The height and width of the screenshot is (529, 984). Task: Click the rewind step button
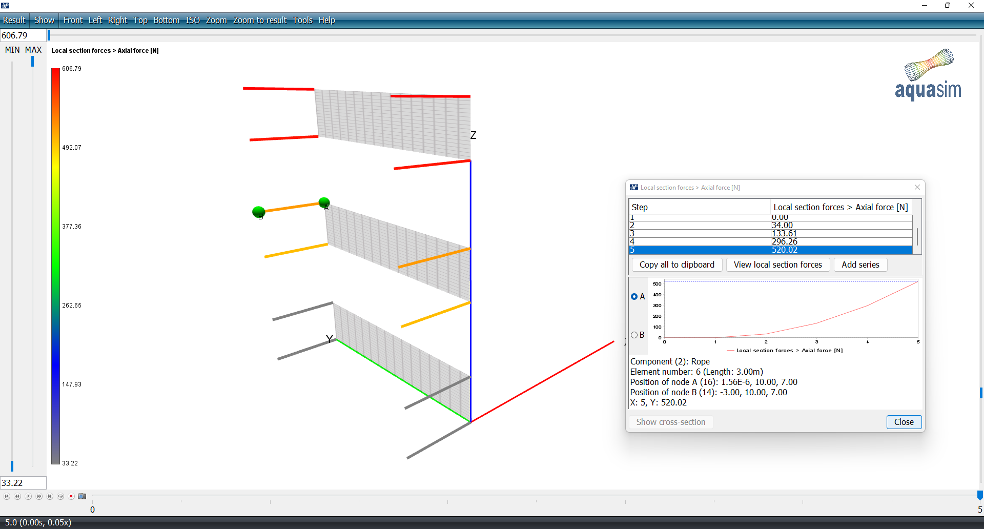pyautogui.click(x=17, y=496)
